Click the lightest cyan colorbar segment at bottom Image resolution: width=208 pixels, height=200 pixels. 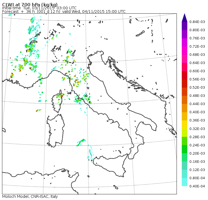pos(184,182)
